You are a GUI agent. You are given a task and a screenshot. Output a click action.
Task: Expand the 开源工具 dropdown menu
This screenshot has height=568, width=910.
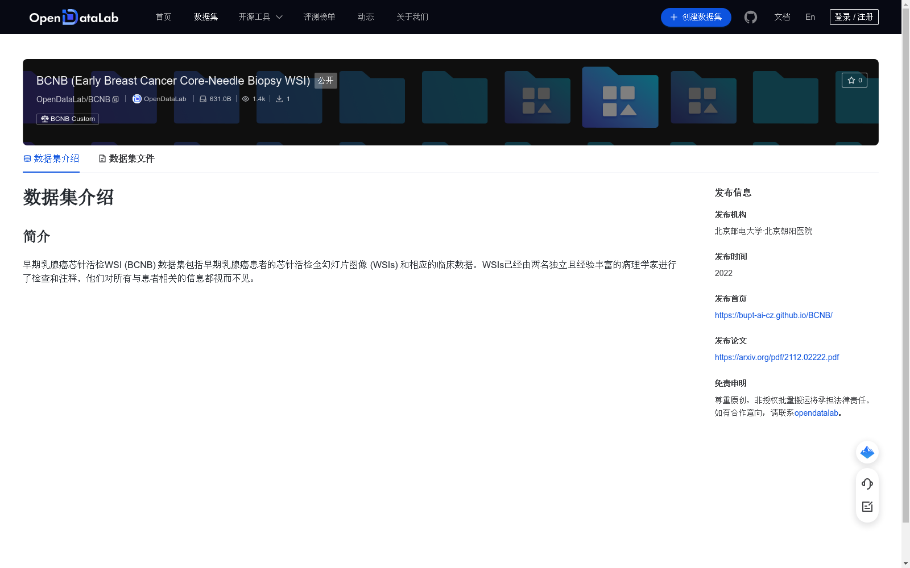coord(260,17)
